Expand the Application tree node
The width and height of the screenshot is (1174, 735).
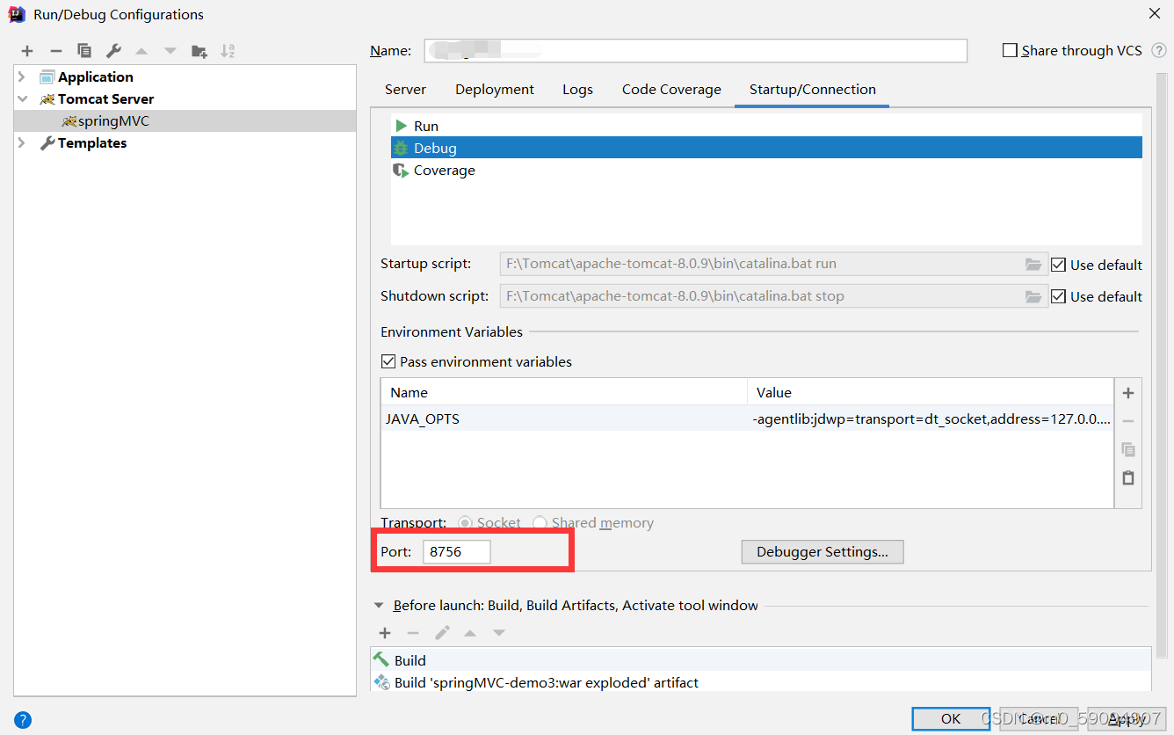click(x=20, y=76)
